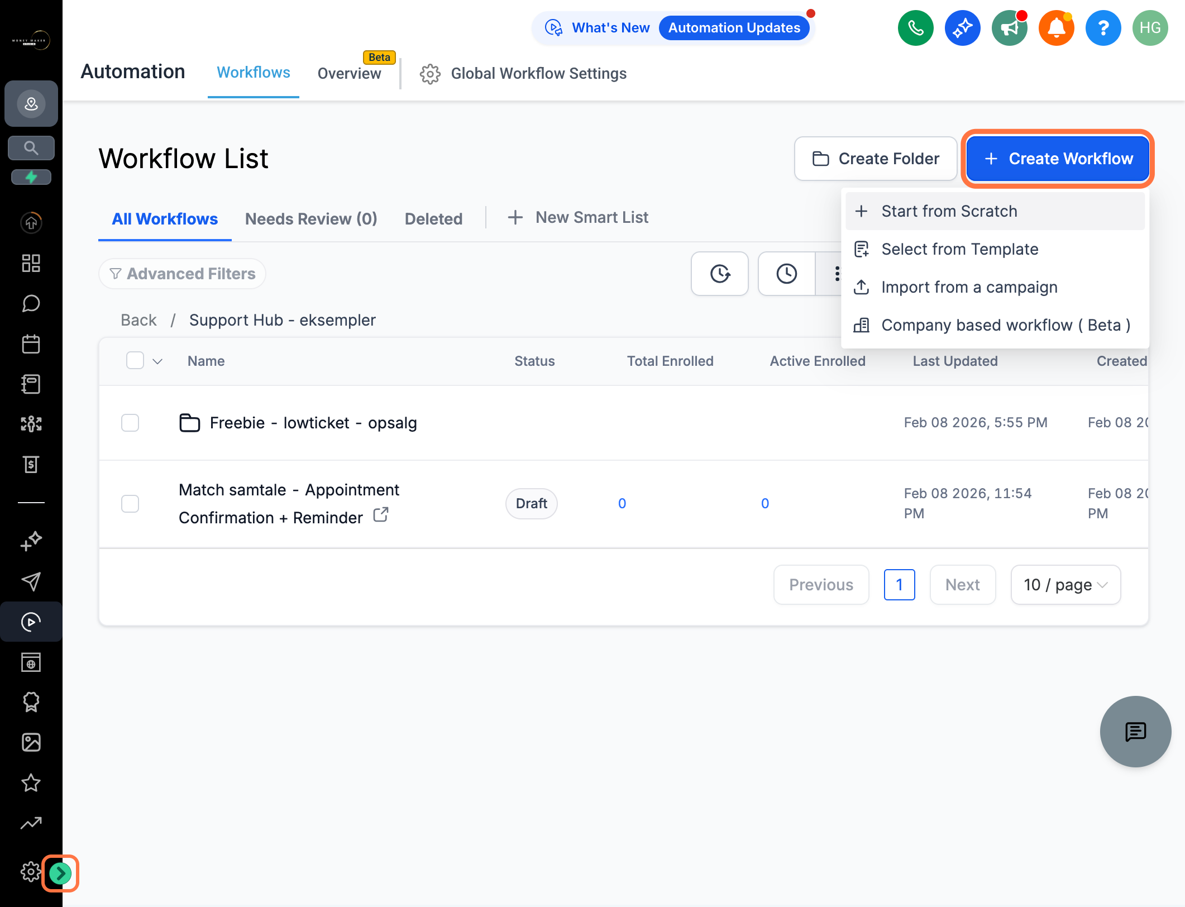The height and width of the screenshot is (907, 1185).
Task: Open the HG user avatar menu
Action: click(x=1150, y=28)
